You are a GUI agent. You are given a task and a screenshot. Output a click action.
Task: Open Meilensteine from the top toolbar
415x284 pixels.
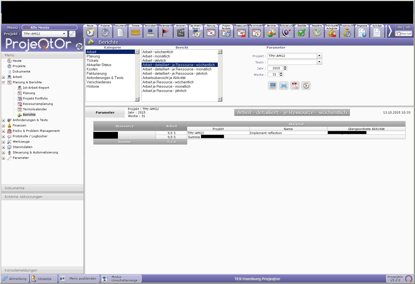[x=166, y=32]
